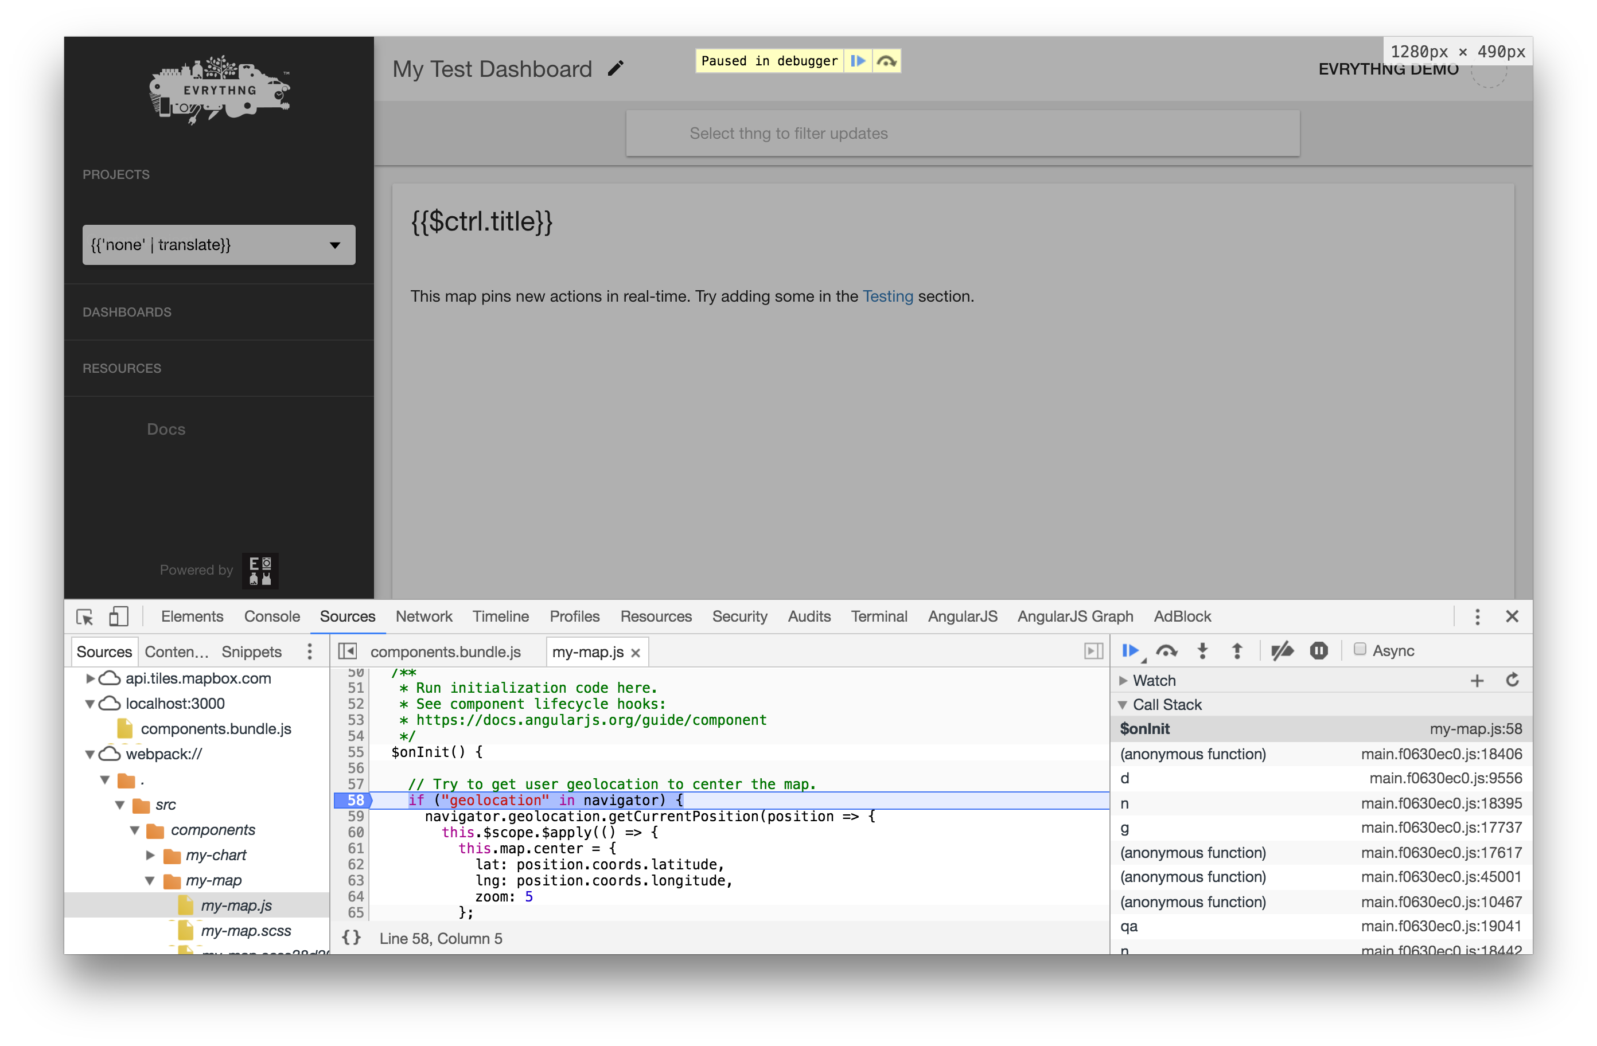Select my-map.scss in file tree
Viewport: 1597px width, 1046px height.
click(x=246, y=931)
